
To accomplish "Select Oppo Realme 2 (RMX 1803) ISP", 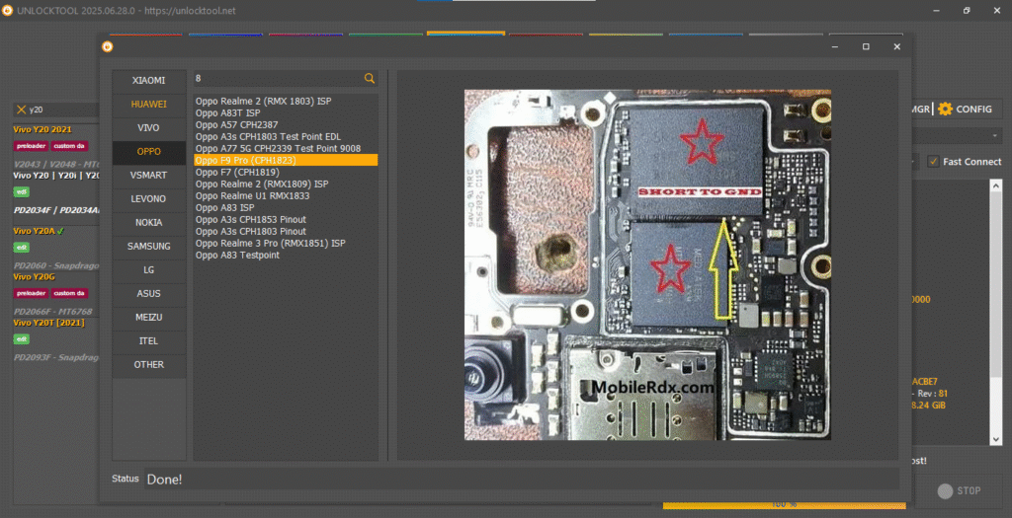I will click(286, 102).
